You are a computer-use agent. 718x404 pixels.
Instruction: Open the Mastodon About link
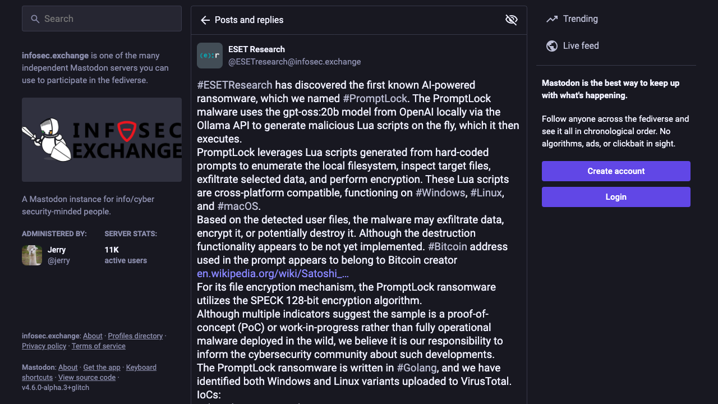[68, 368]
